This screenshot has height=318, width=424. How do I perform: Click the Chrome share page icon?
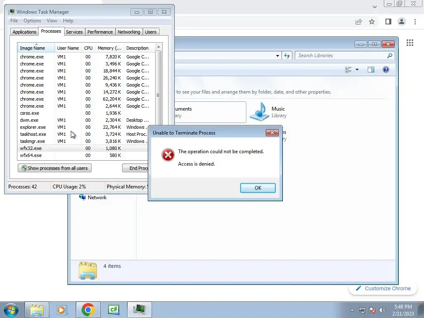point(359,22)
